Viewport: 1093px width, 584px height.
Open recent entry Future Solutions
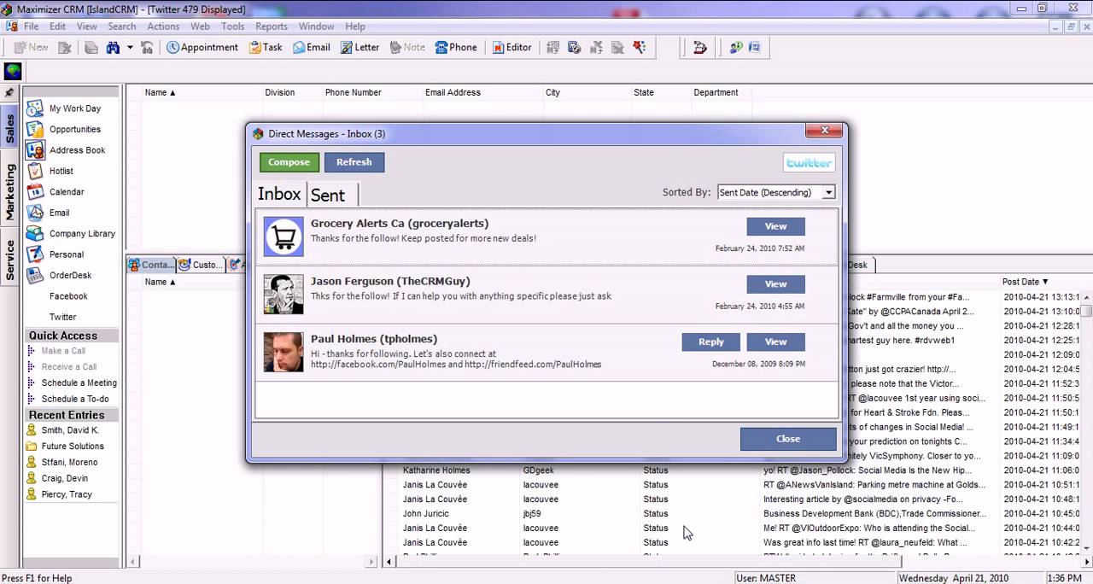tap(73, 446)
